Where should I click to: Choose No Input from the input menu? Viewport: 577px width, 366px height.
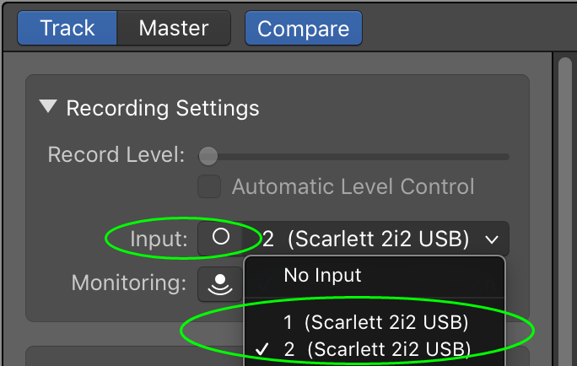pyautogui.click(x=322, y=275)
